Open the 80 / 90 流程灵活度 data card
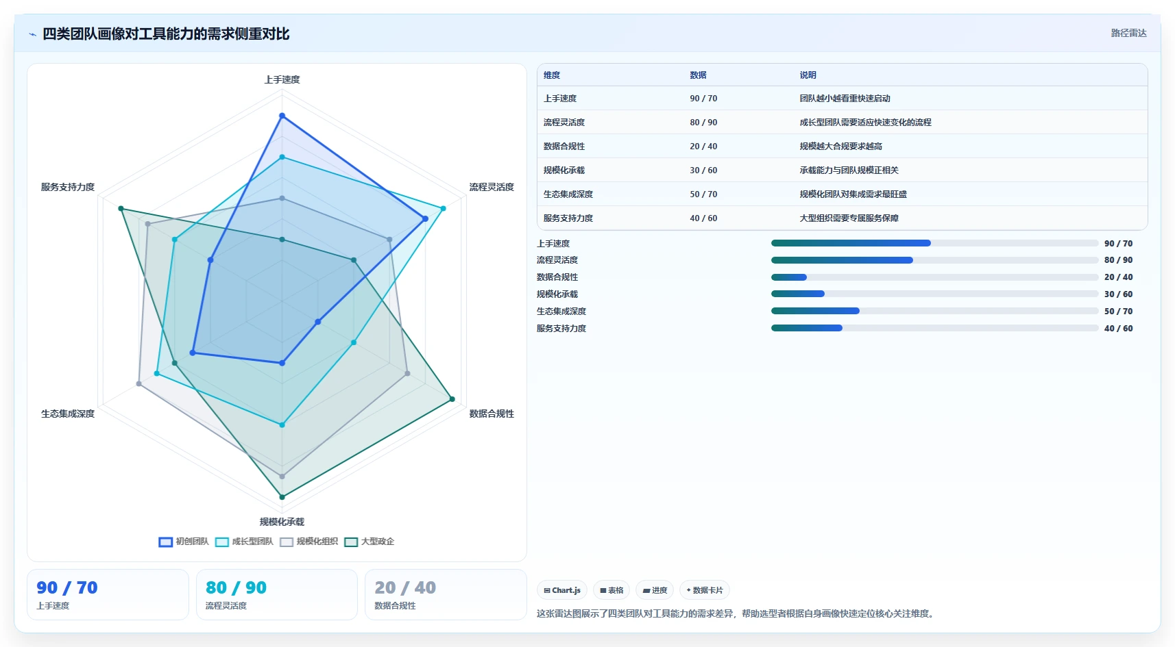The height and width of the screenshot is (647, 1175). pyautogui.click(x=277, y=595)
